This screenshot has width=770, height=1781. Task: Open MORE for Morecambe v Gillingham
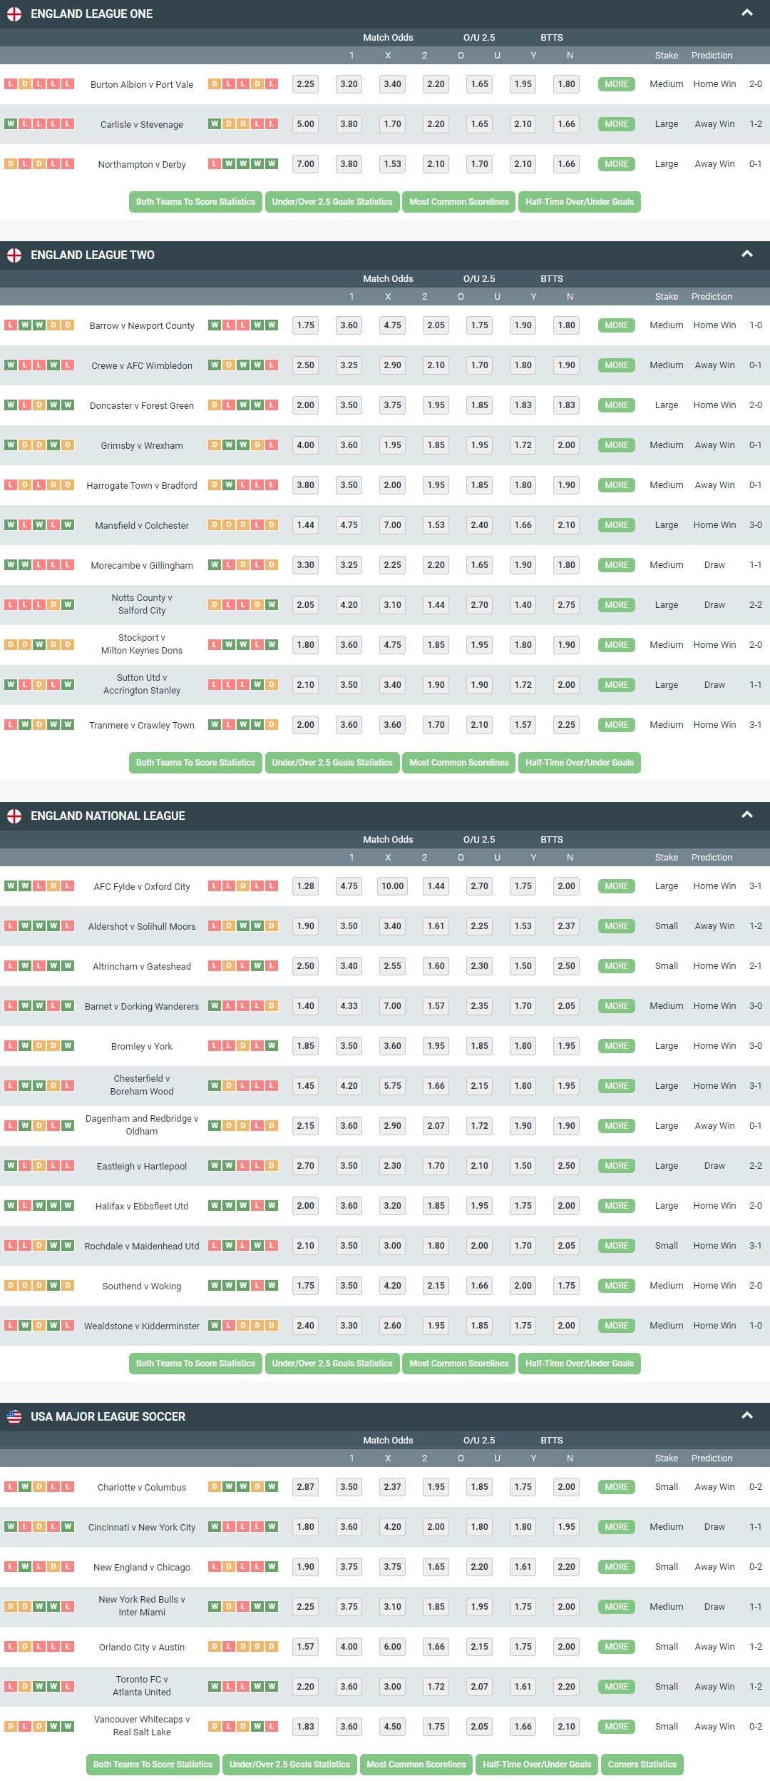tap(617, 565)
